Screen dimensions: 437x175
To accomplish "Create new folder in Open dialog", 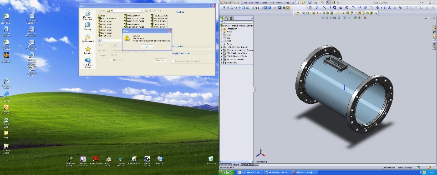I will pyautogui.click(x=154, y=11).
